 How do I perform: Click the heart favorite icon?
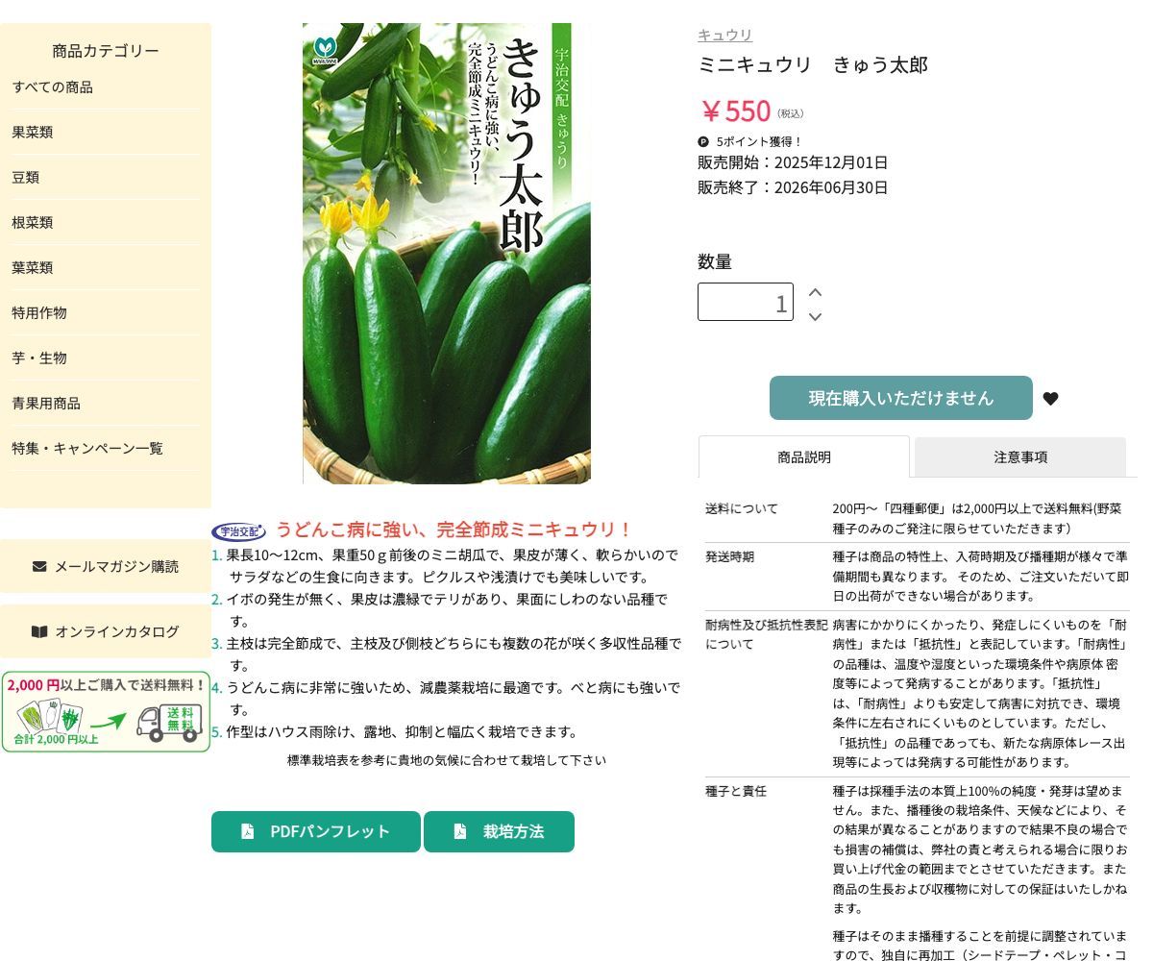pyautogui.click(x=1050, y=399)
